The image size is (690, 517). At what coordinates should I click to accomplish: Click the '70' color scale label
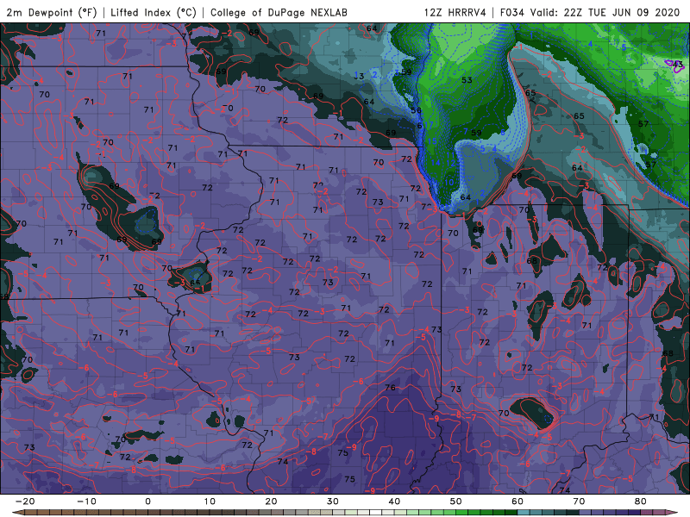coord(579,501)
